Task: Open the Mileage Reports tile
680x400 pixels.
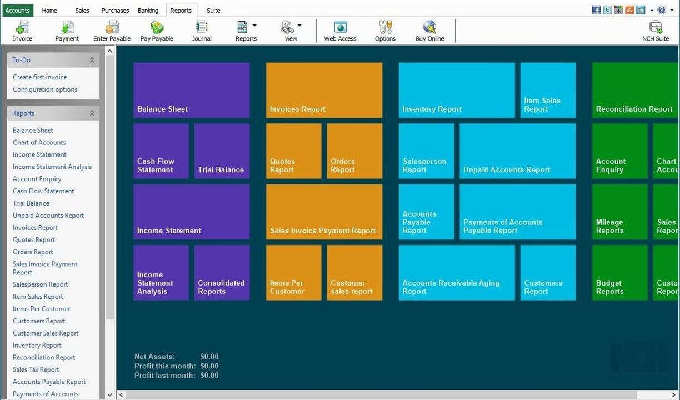Action: (620, 212)
